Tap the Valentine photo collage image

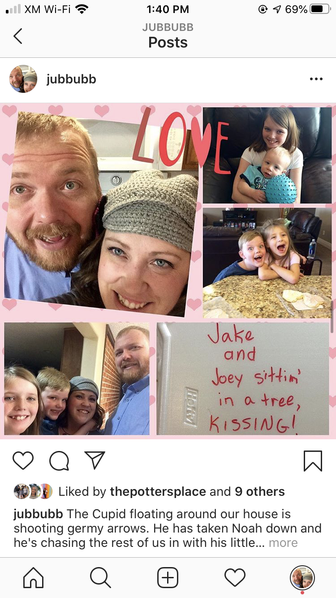(168, 271)
